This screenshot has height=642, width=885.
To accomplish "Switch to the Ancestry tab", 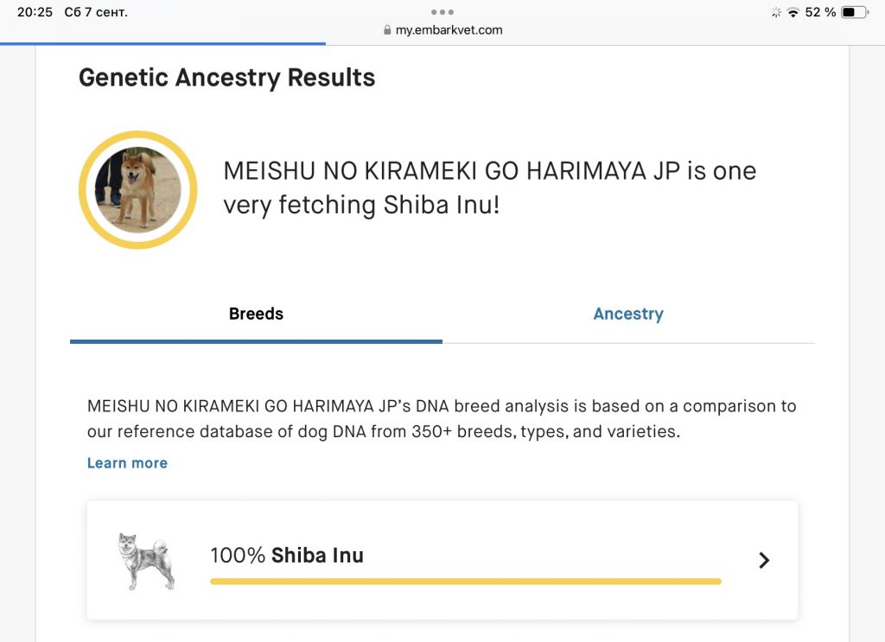I will pyautogui.click(x=628, y=314).
